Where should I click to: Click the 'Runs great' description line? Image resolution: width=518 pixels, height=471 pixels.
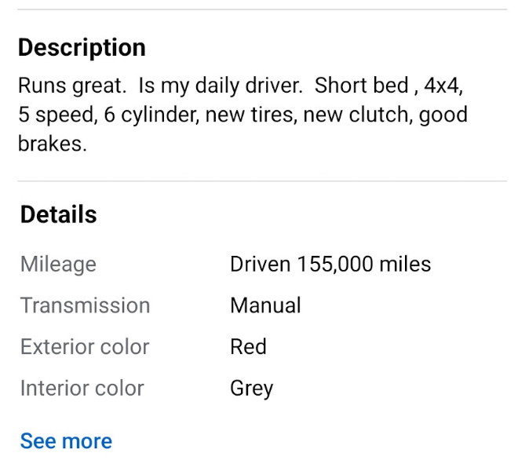(x=240, y=86)
